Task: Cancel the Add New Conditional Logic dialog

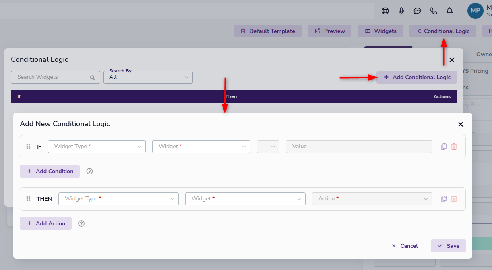Action: point(405,246)
